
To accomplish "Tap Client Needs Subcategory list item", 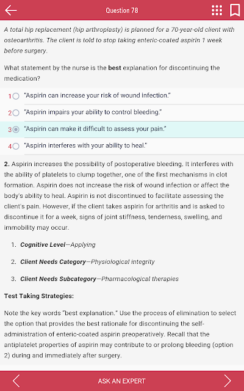I will click(x=99, y=279).
